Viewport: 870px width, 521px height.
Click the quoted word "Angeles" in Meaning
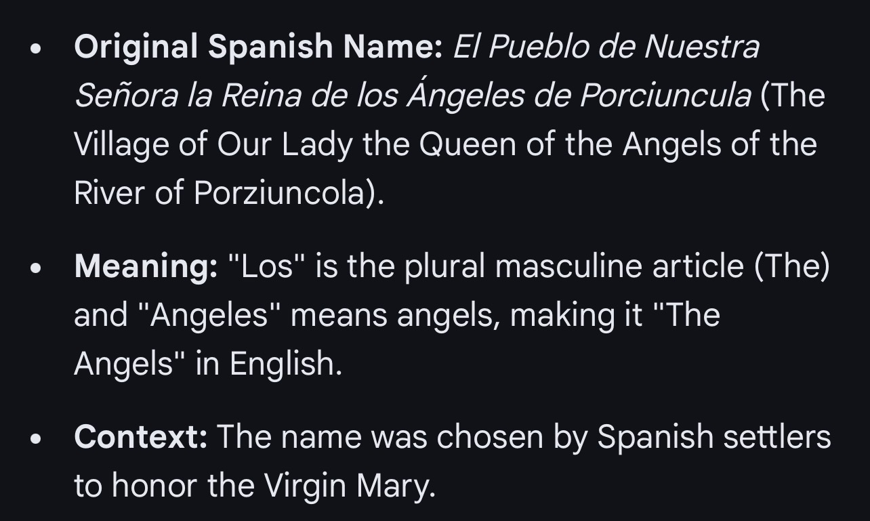(209, 315)
